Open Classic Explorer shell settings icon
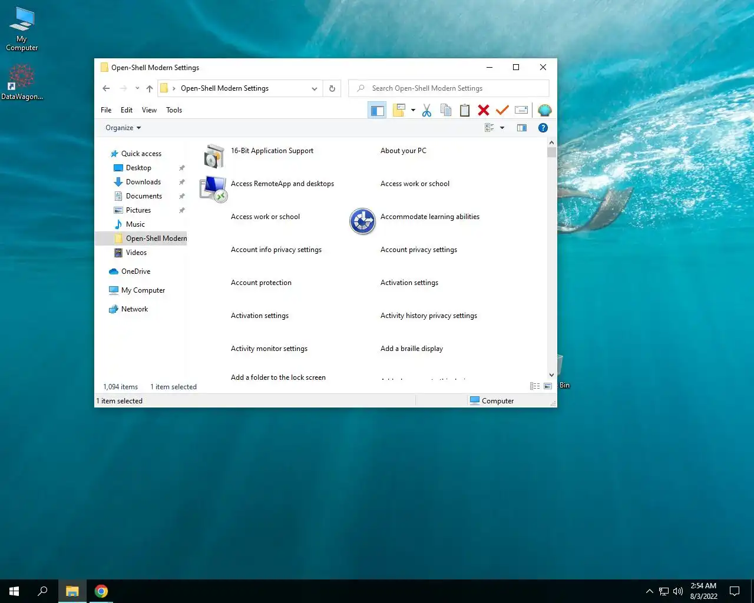 (545, 110)
